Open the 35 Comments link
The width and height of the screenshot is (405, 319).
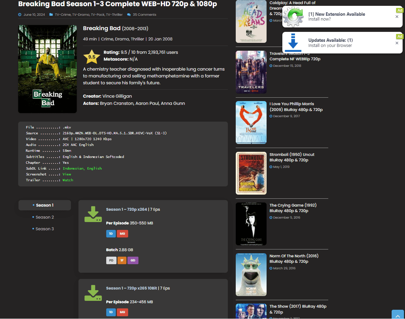coord(144,15)
